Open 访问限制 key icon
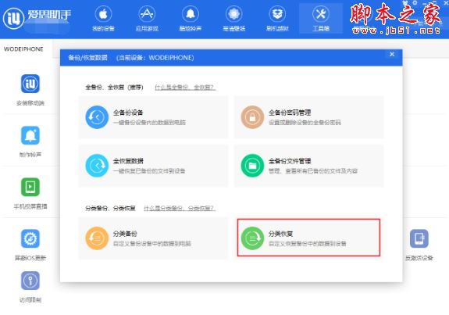 (30, 281)
